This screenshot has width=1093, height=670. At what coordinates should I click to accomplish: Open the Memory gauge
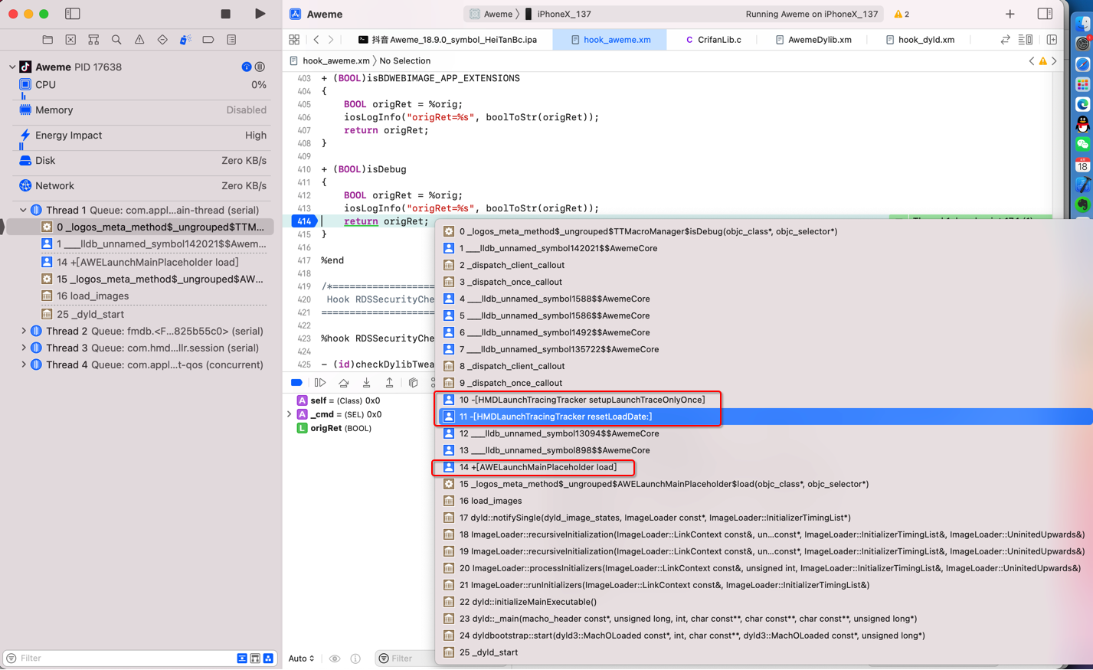tap(142, 110)
